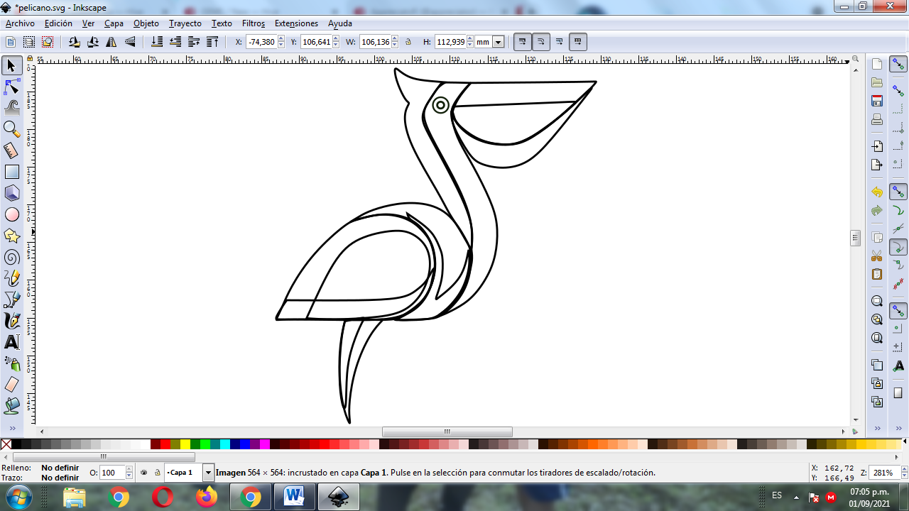Select the Pencil freehand tool
909x511 pixels.
click(x=11, y=278)
